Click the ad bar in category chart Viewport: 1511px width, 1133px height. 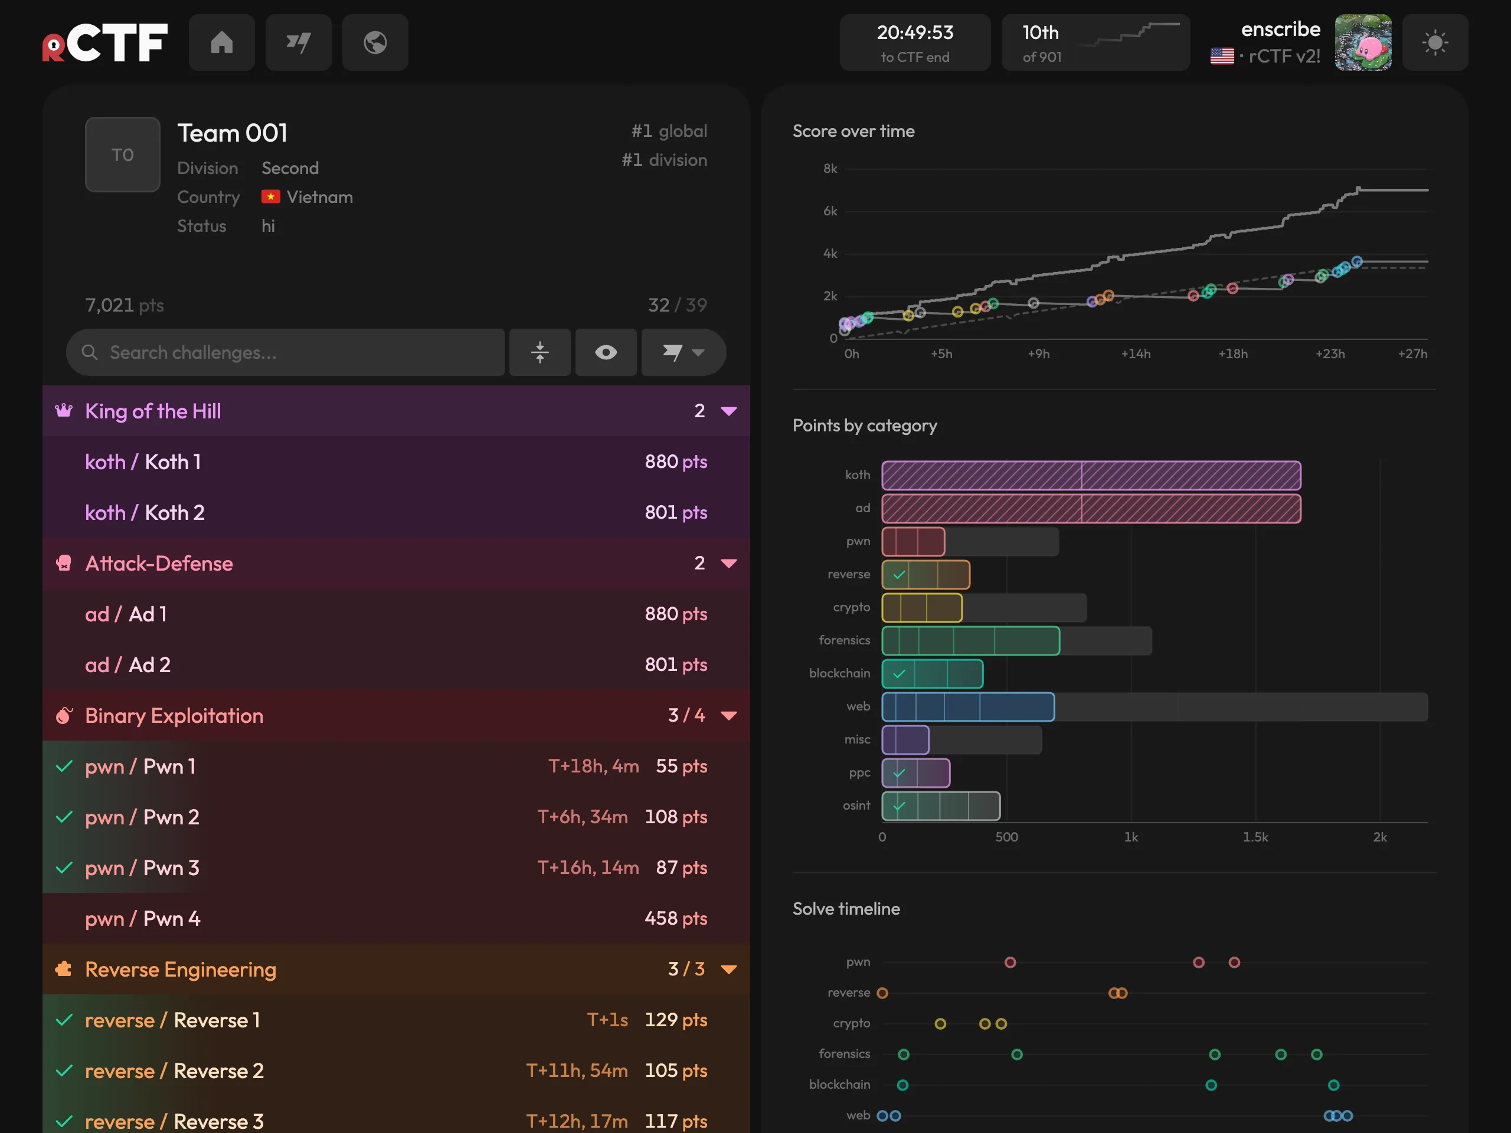tap(1091, 509)
